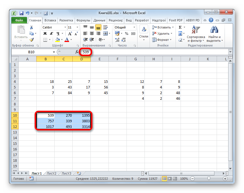Click cell B10 containing 539

[45, 115]
